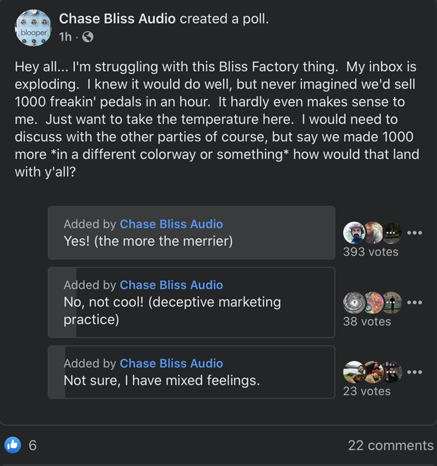Screen dimensions: 437x466
Task: Open three-dot menu beside No, not cool option
Action: pyautogui.click(x=415, y=302)
